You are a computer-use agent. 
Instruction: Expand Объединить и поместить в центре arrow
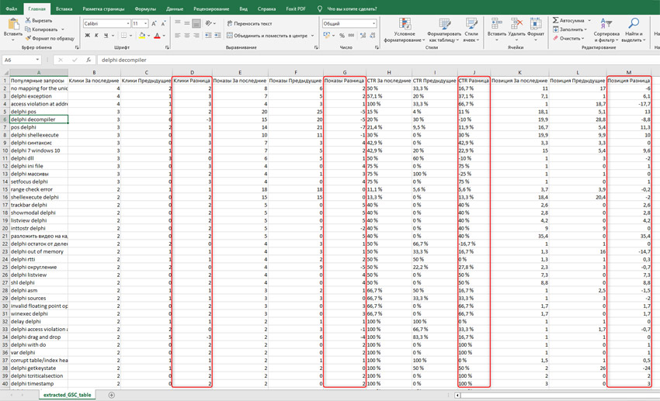pyautogui.click(x=312, y=36)
